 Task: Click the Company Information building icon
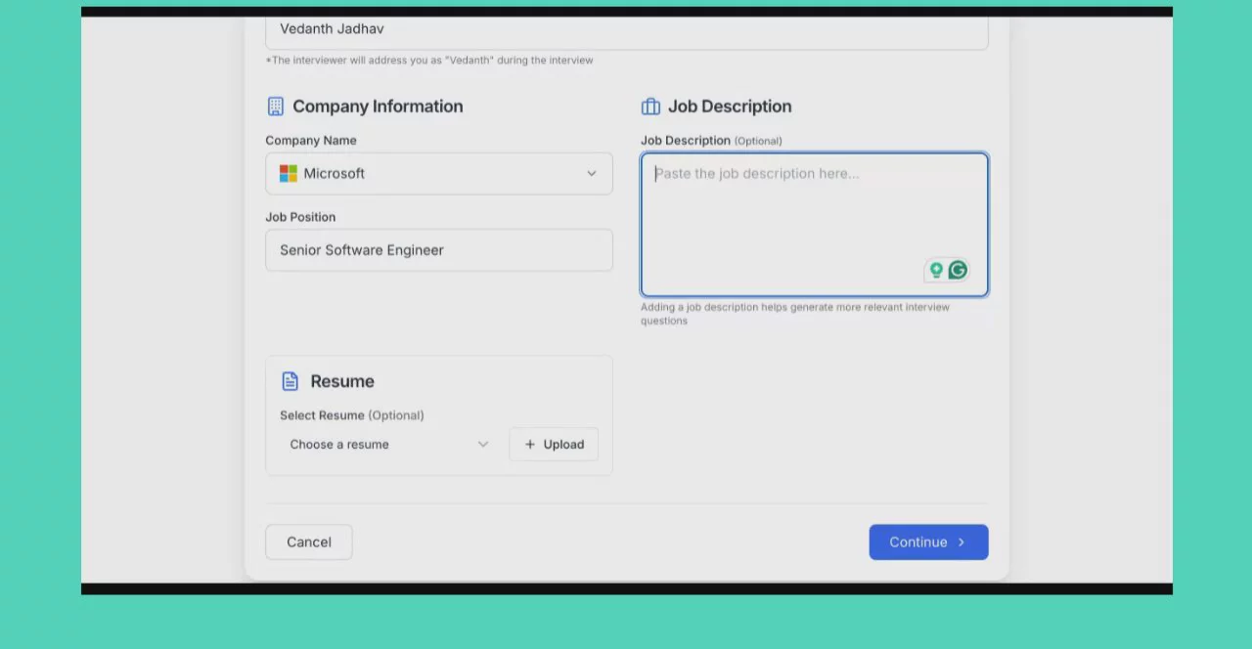coord(275,107)
